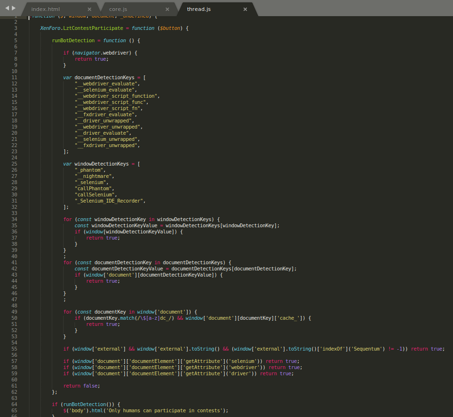Click the "callPhantom" string
The image size is (453, 417).
click(x=93, y=189)
